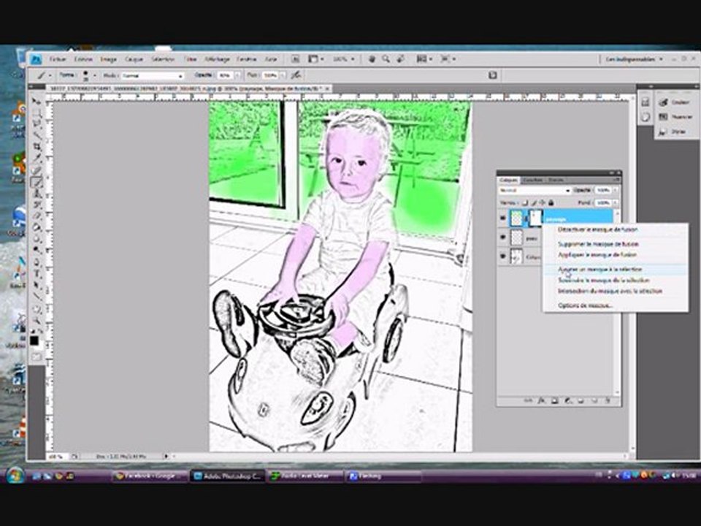701x526 pixels.
Task: Open the Opacité slider arrow in options bar
Action: click(x=237, y=75)
